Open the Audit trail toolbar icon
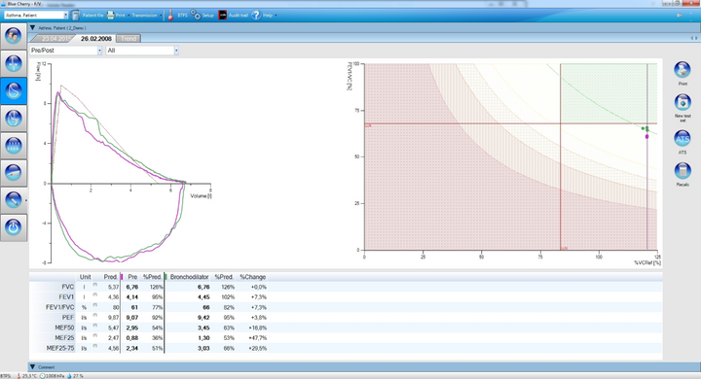Screen dimensions: 701x379 coord(223,16)
